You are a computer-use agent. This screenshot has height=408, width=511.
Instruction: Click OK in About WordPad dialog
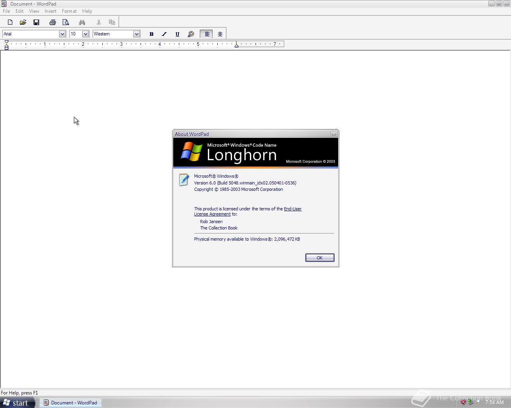(x=320, y=258)
